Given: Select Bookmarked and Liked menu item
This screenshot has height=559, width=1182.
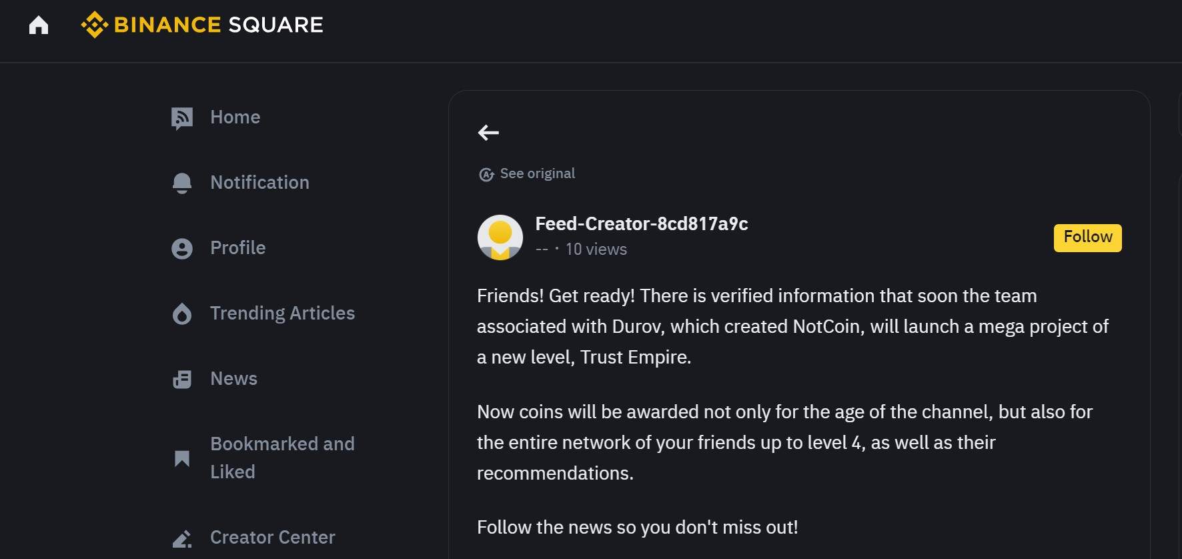Looking at the screenshot, I should [282, 458].
